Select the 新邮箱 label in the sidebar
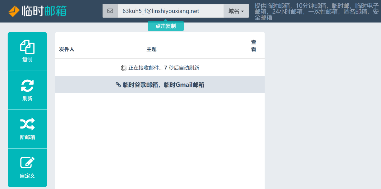This screenshot has width=381, height=189. [27, 137]
